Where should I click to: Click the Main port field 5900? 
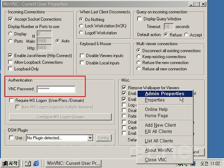coord(44,41)
